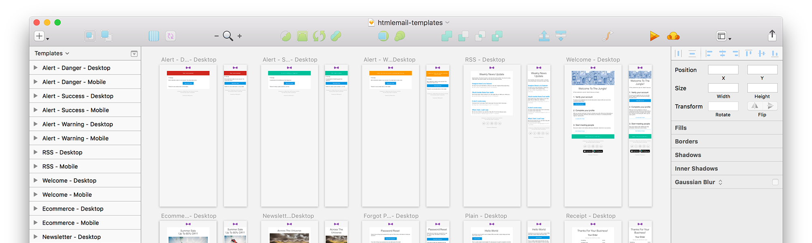Viewport: 812px width, 243px height.
Task: Open the Gaussian Blur type selector
Action: click(720, 182)
